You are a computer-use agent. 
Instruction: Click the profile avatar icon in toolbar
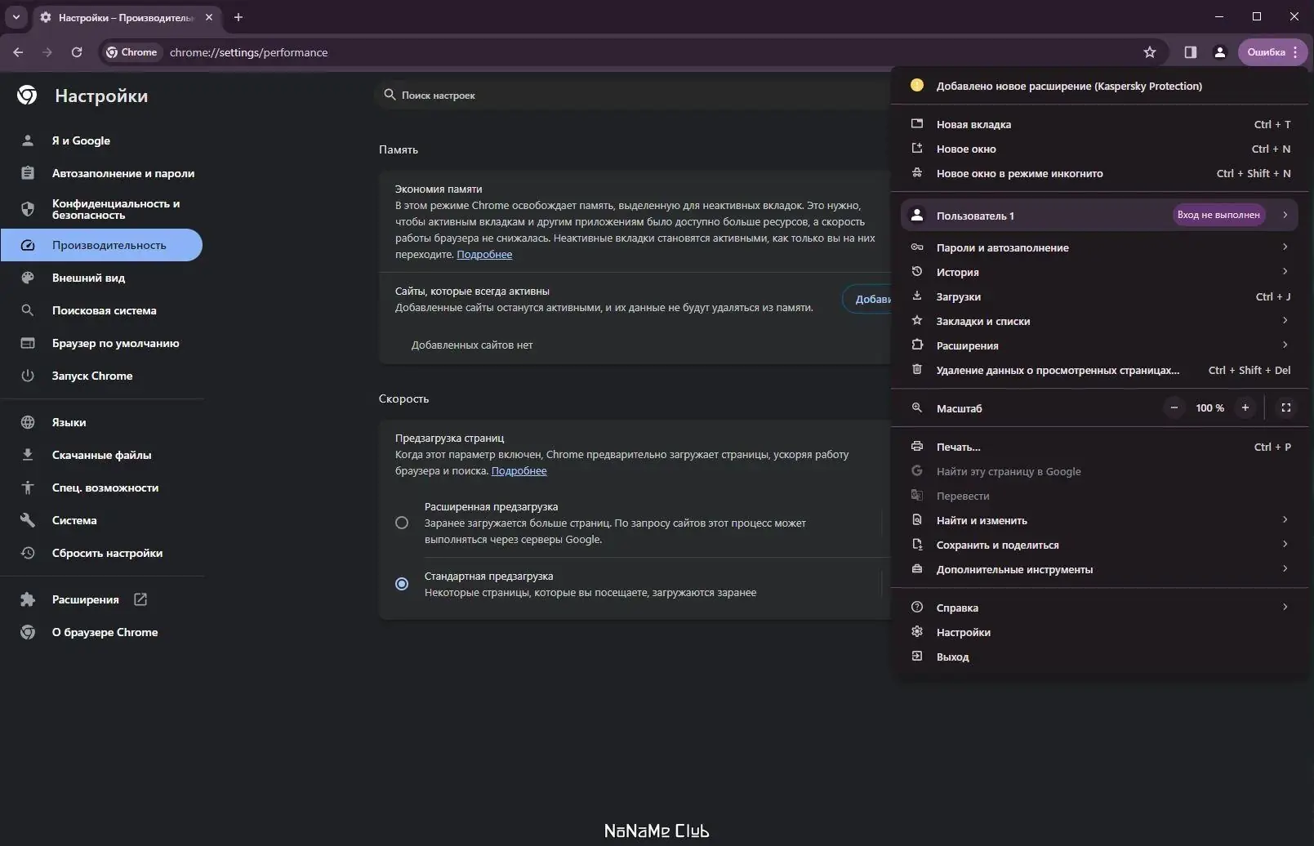pyautogui.click(x=1219, y=52)
